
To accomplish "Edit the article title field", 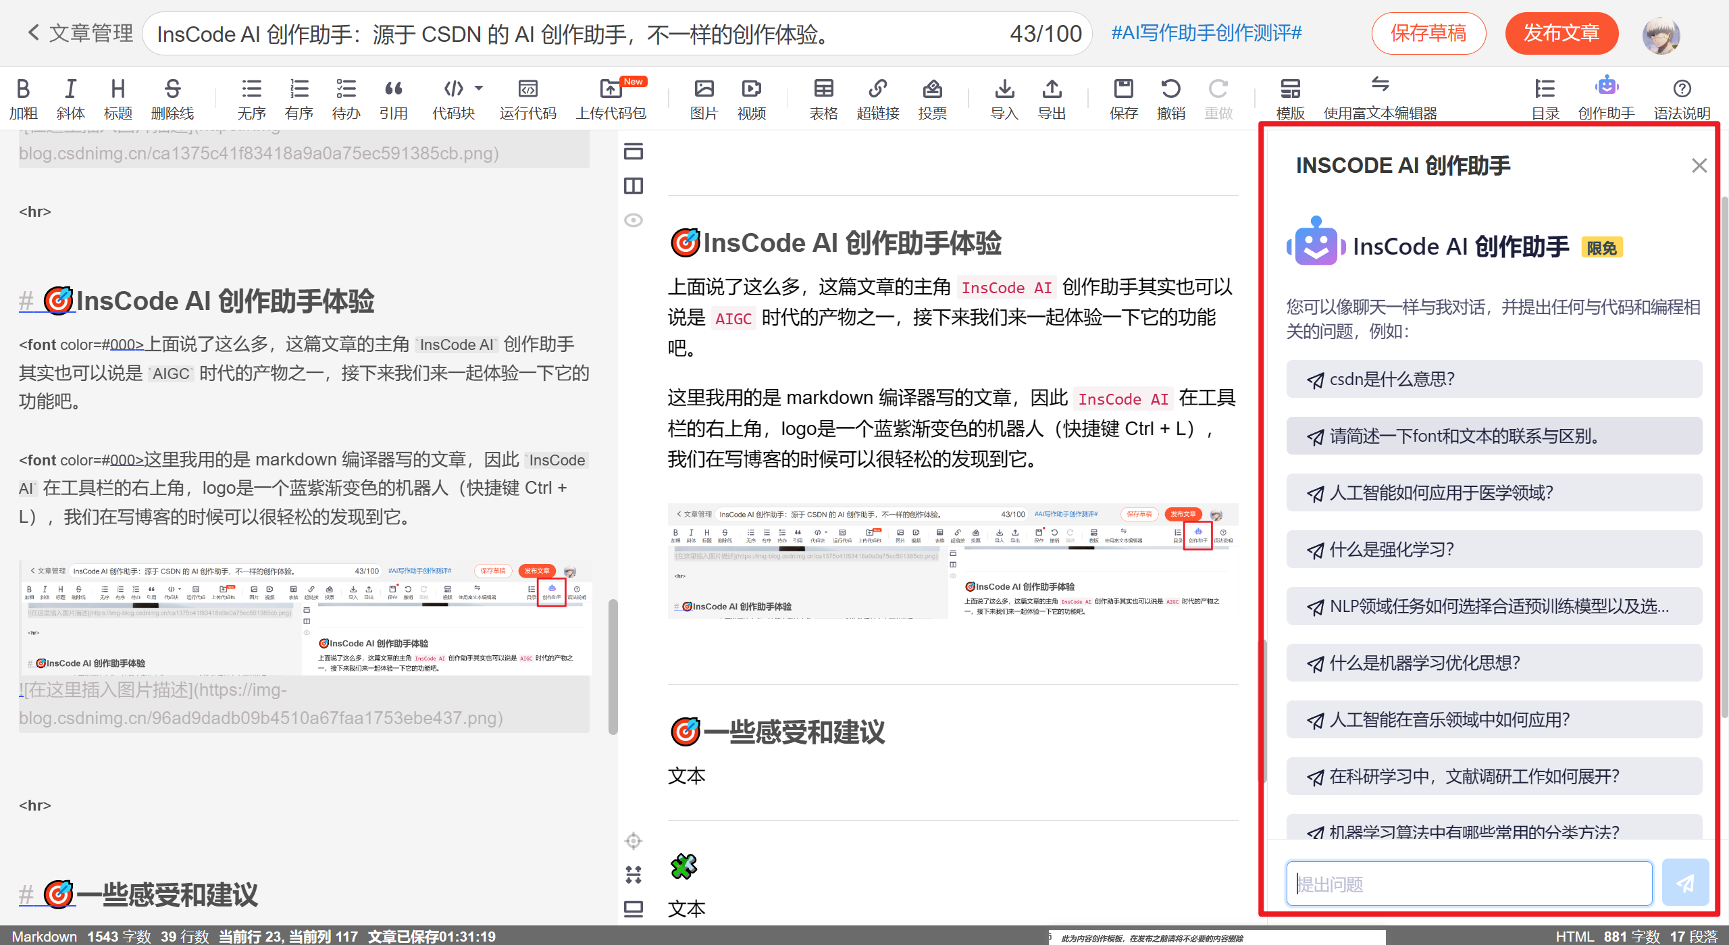I will tap(617, 34).
